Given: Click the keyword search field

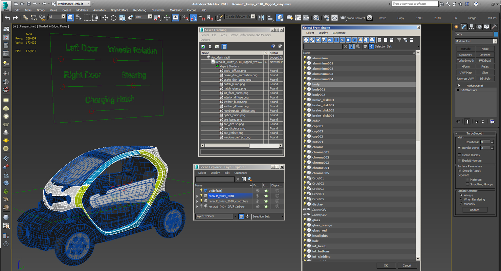Looking at the screenshot, I should 415,4.
